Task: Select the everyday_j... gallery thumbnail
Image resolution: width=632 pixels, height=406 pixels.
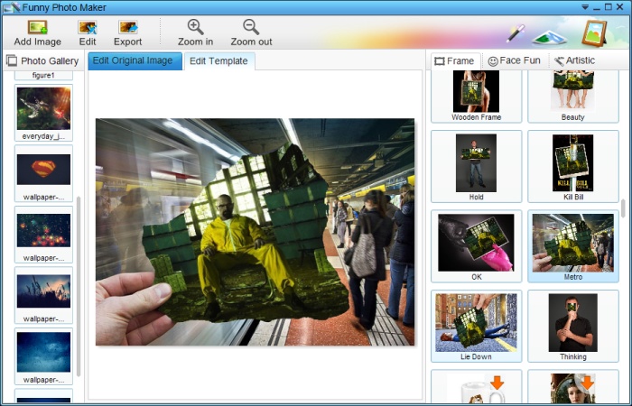Action: [43, 113]
